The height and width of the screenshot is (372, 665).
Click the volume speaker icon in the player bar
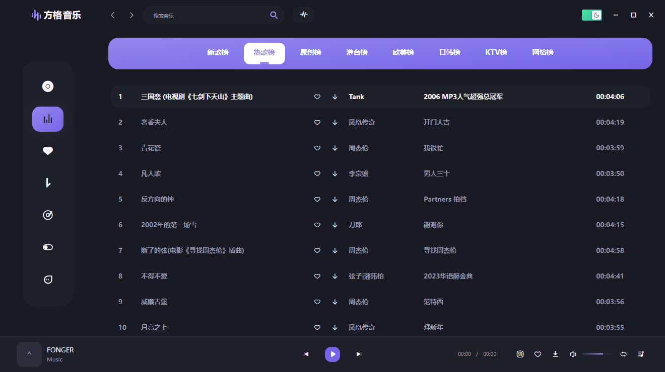tap(573, 354)
